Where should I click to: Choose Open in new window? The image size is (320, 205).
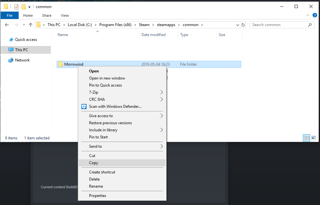tap(122, 78)
